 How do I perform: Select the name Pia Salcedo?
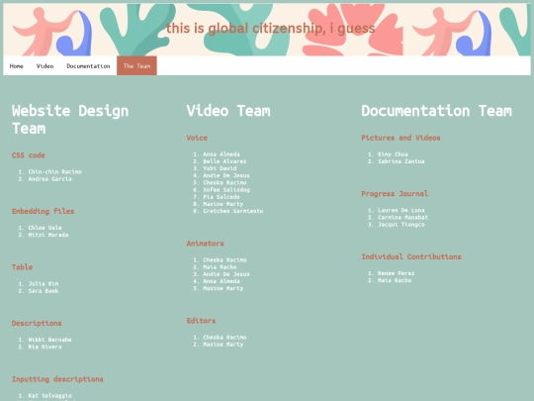pos(222,197)
